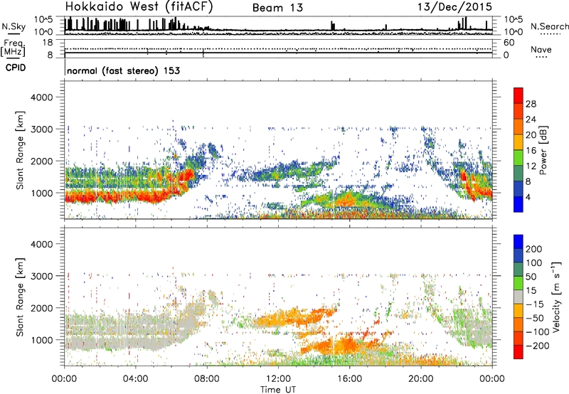Click the '18' frequency axis value
This screenshot has width=569, height=394.
(x=48, y=43)
